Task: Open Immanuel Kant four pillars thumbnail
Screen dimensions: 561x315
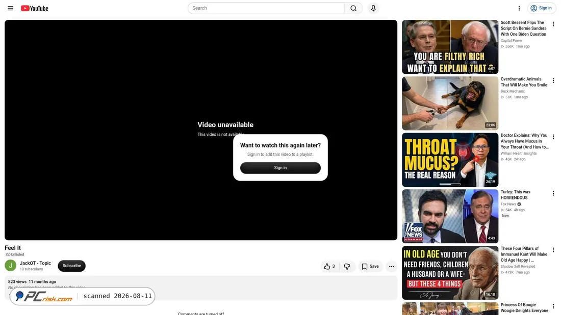Action: point(450,272)
